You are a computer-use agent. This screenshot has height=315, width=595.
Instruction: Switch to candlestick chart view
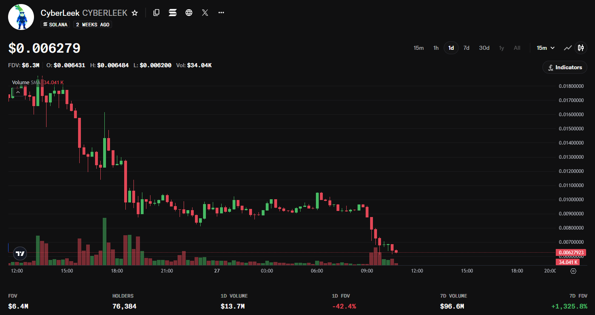[x=581, y=48]
